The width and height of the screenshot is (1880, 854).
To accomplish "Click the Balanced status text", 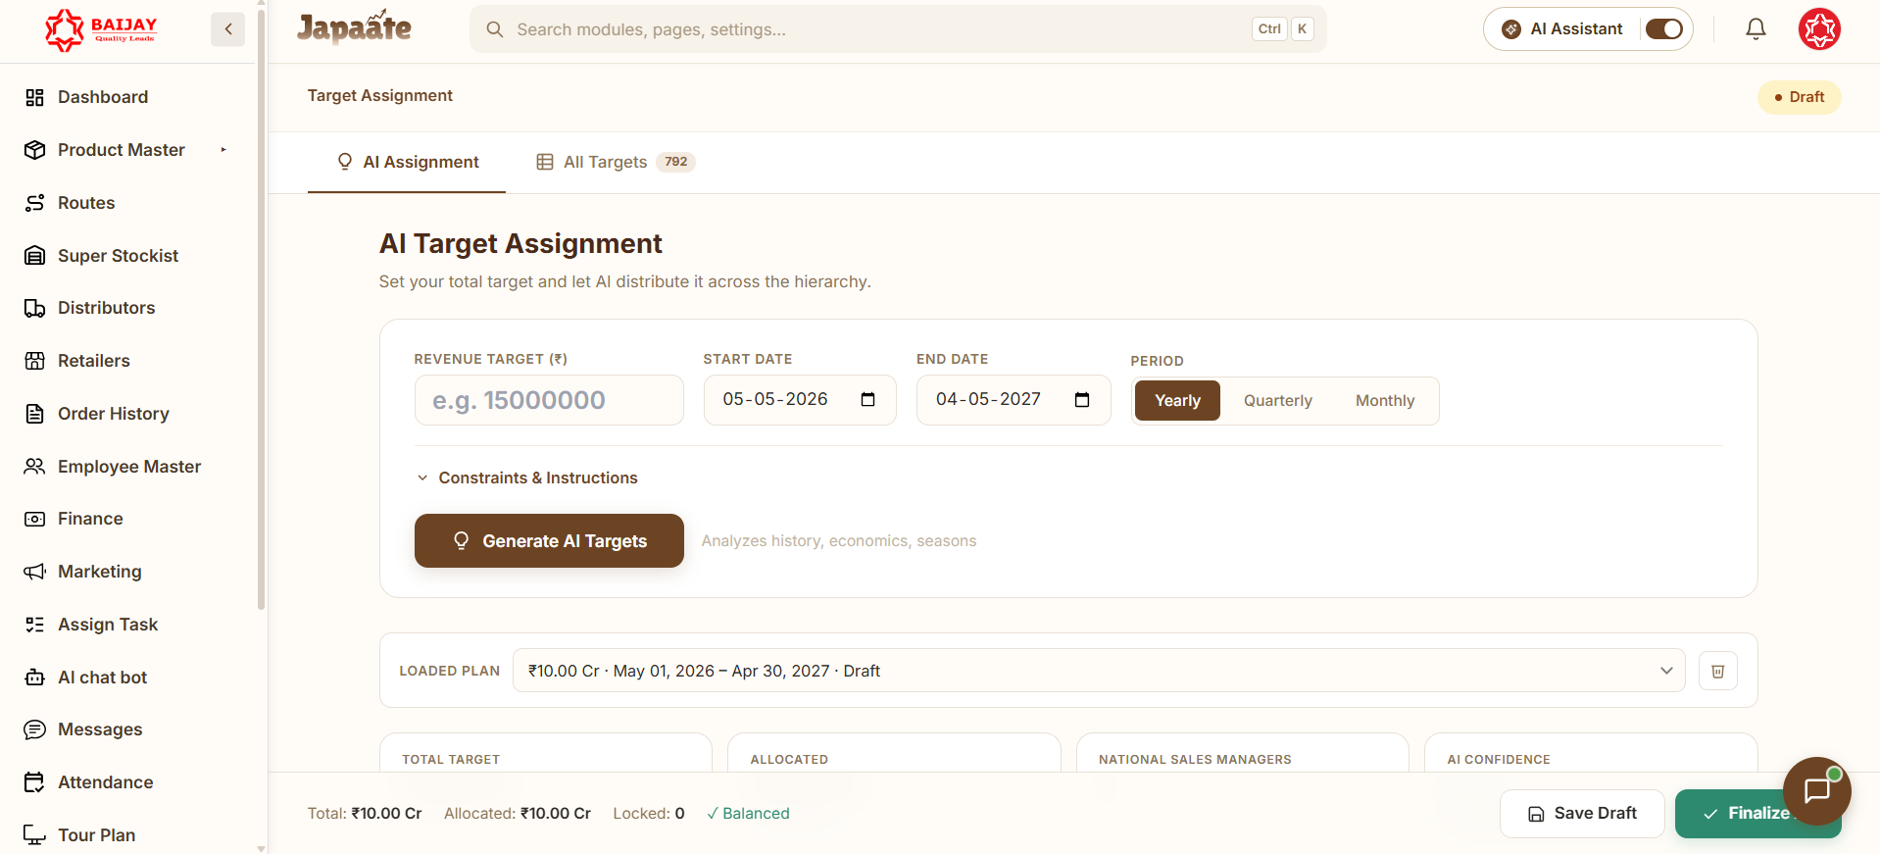I will [x=748, y=814].
